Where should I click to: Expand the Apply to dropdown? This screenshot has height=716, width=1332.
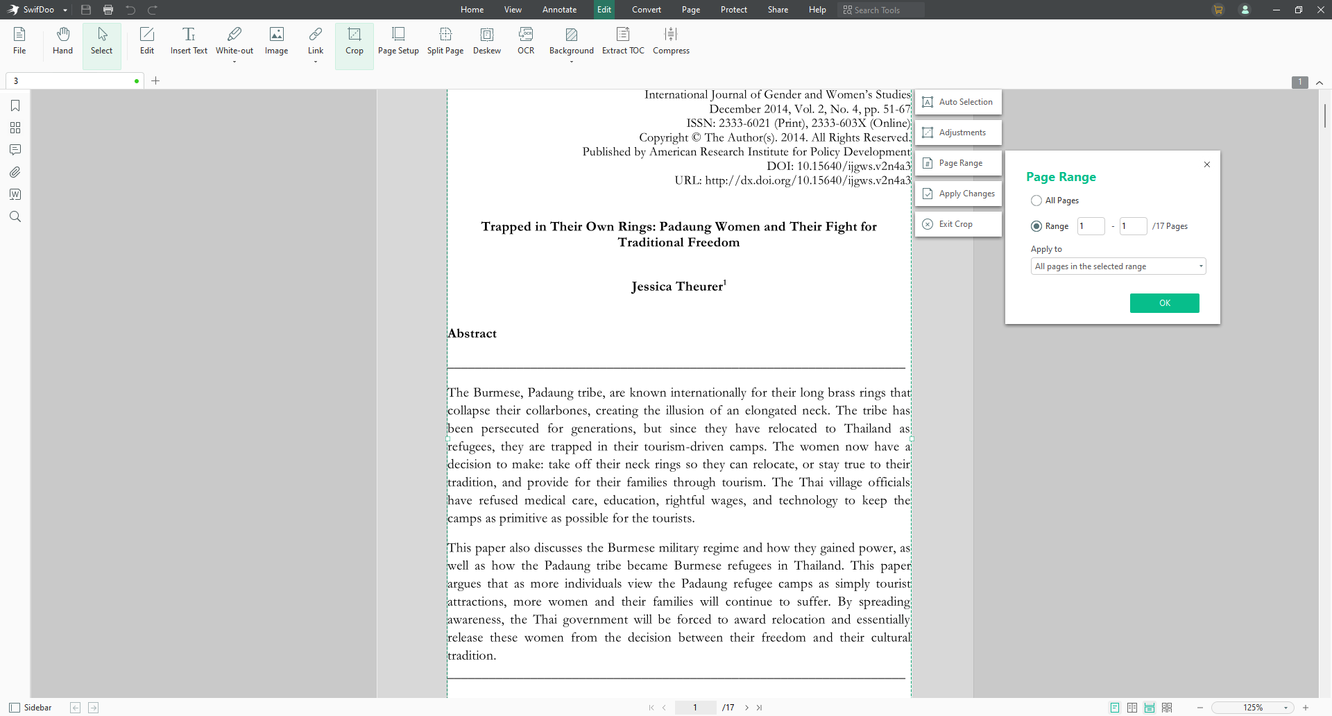[x=1118, y=266]
